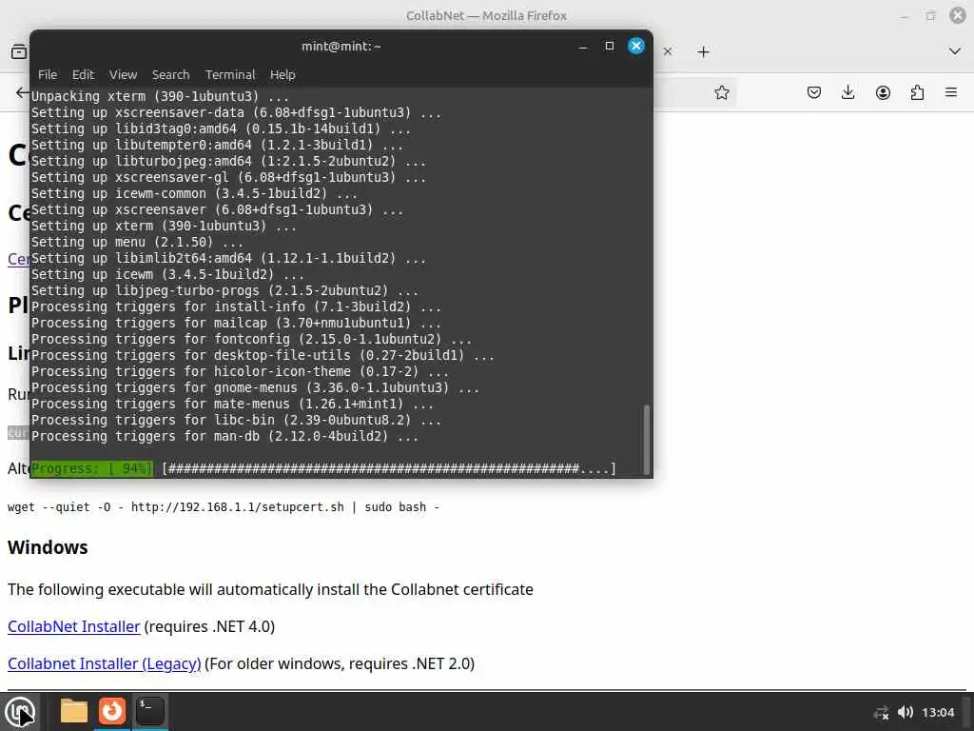Switch to Firefox from the taskbar
The height and width of the screenshot is (731, 974).
click(x=112, y=711)
